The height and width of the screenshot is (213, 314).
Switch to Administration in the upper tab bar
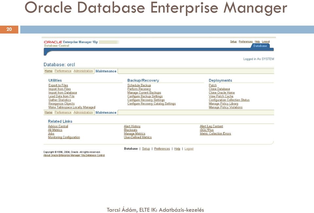point(83,71)
